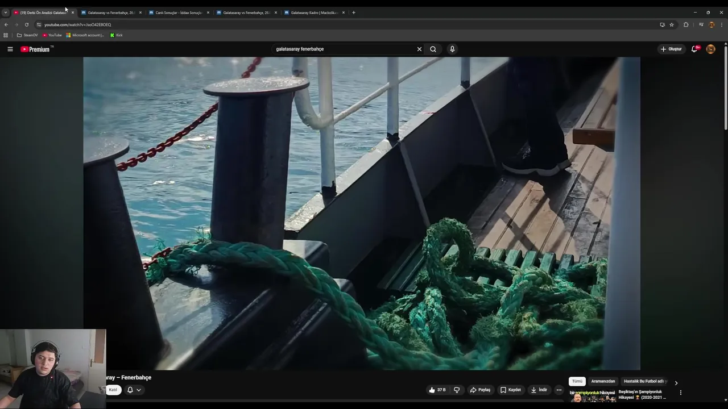Switch to the second Galatasaray vs Fenerbahçe tab
Viewport: 728px width, 409px height.
point(246,12)
